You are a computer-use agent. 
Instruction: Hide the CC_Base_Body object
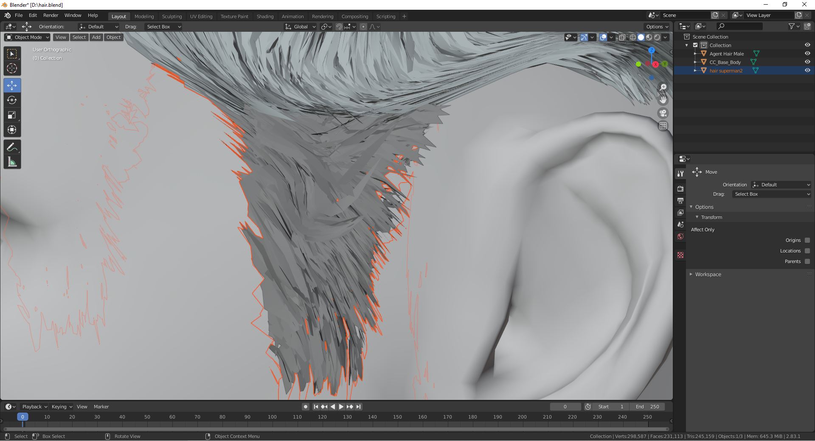pos(807,62)
